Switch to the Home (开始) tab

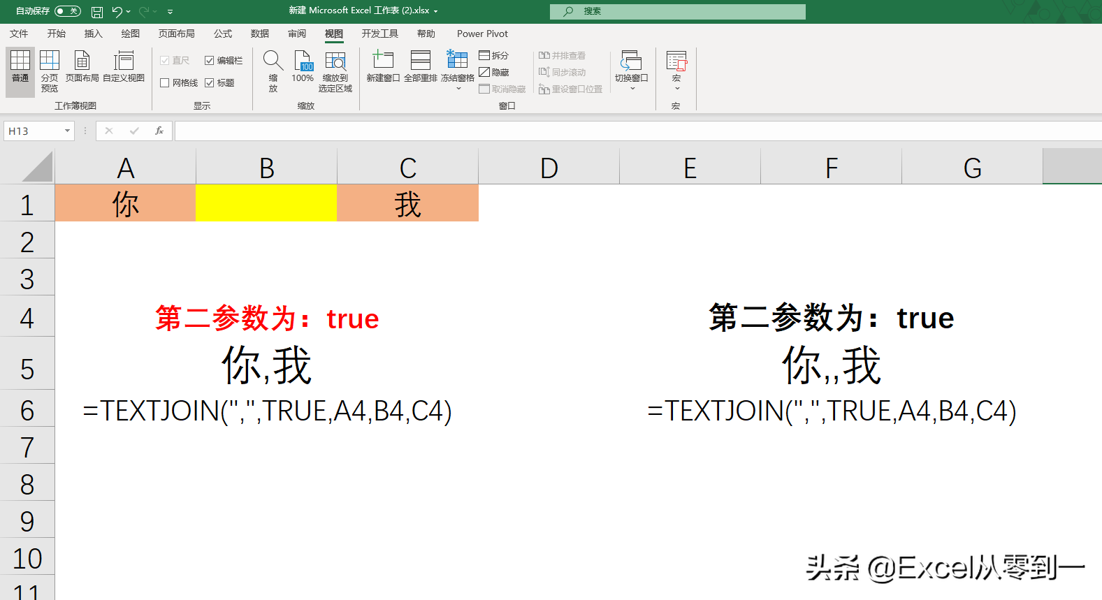[56, 34]
